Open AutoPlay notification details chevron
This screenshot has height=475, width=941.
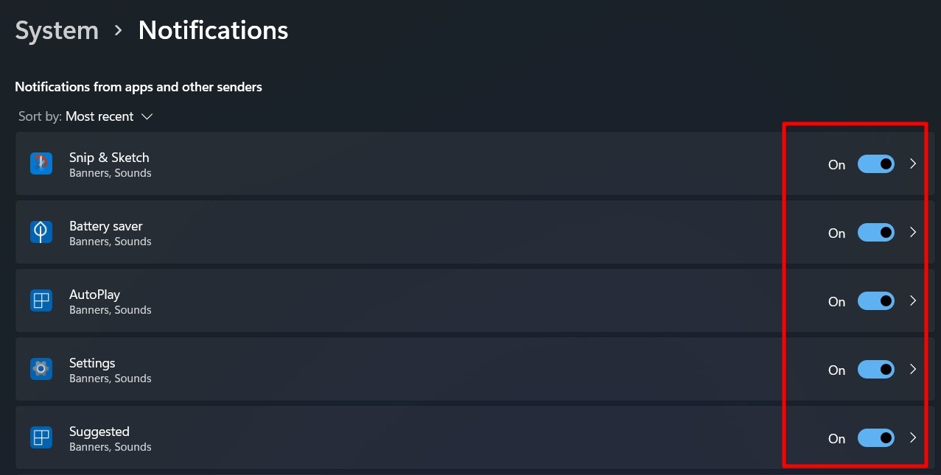pos(913,301)
